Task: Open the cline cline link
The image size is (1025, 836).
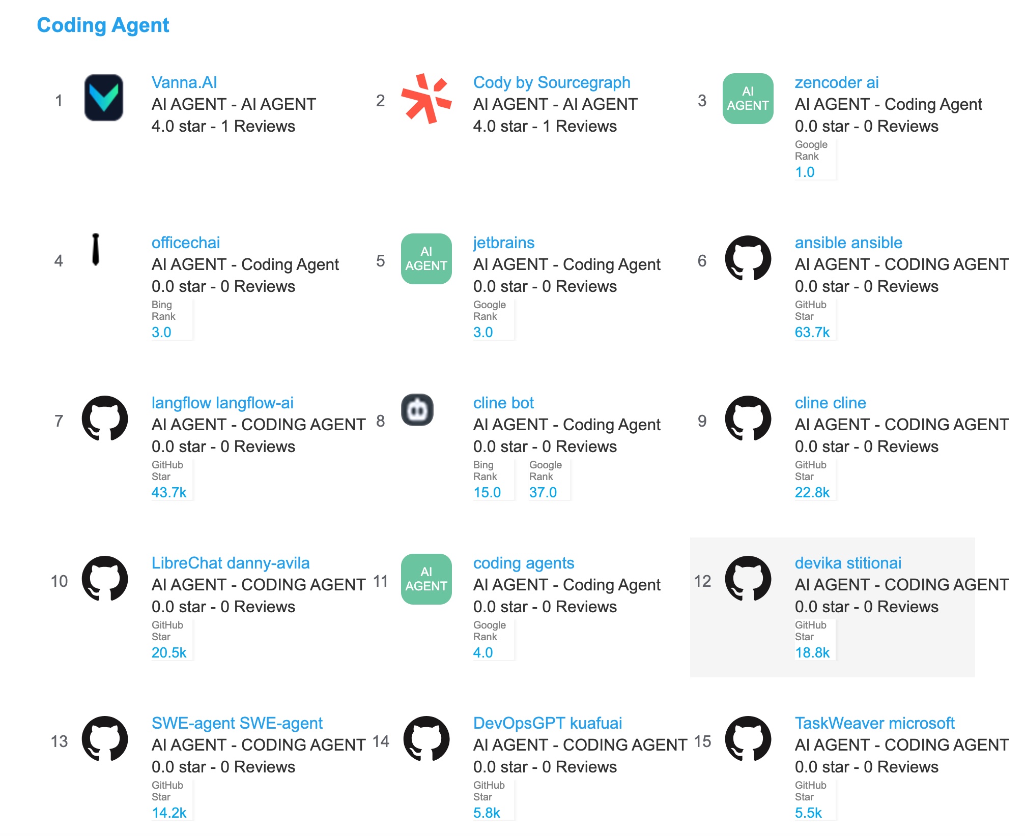Action: coord(830,403)
